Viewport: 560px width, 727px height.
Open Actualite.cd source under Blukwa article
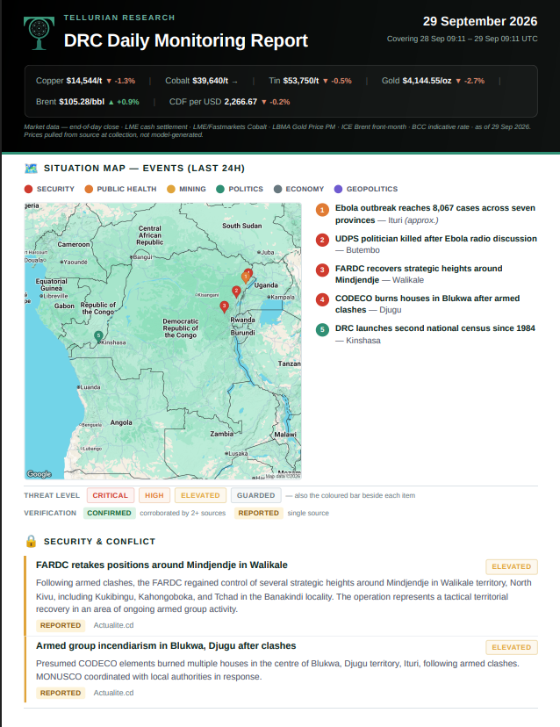click(113, 693)
